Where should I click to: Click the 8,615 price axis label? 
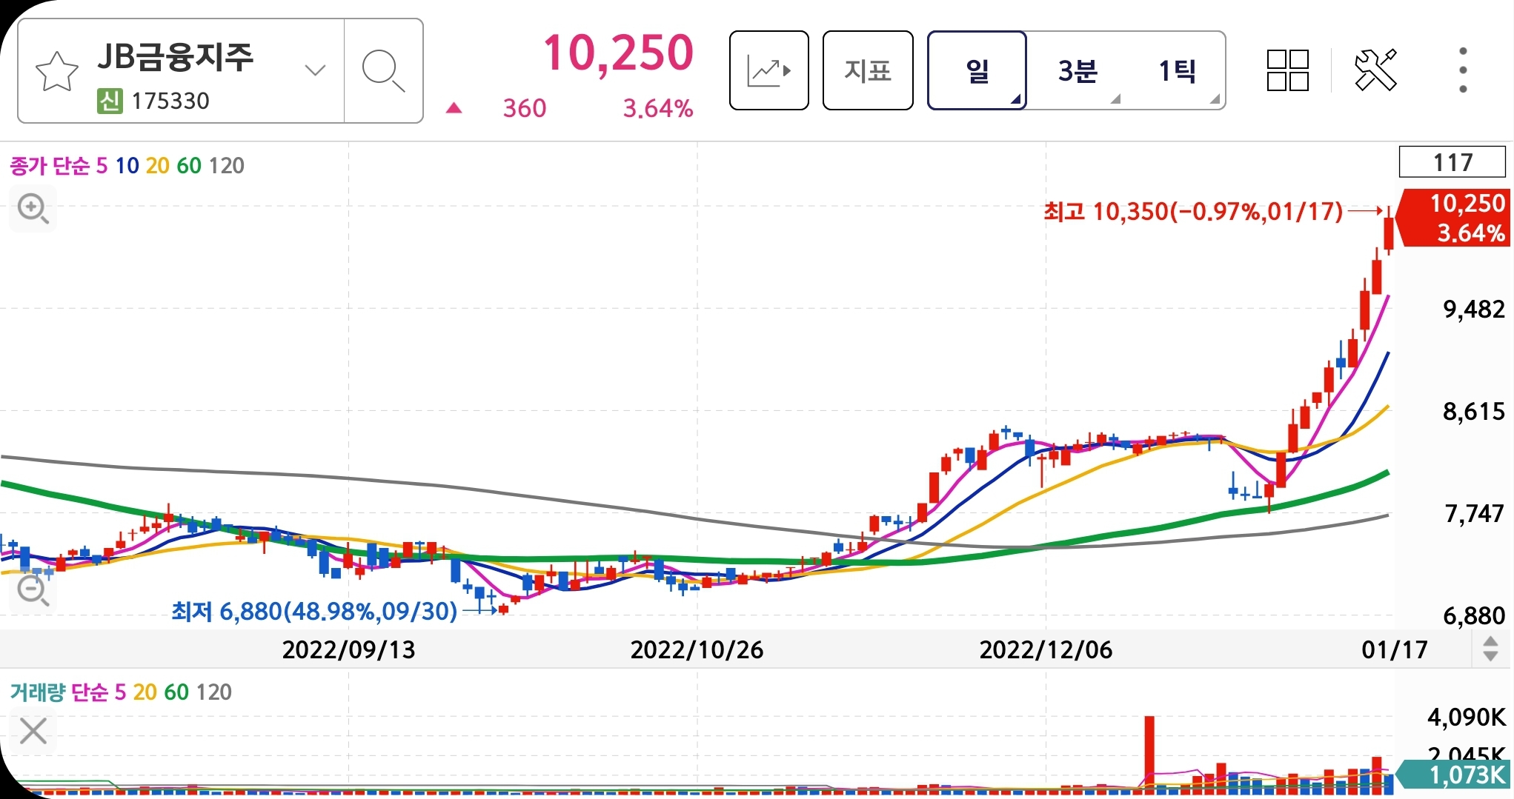(x=1473, y=411)
